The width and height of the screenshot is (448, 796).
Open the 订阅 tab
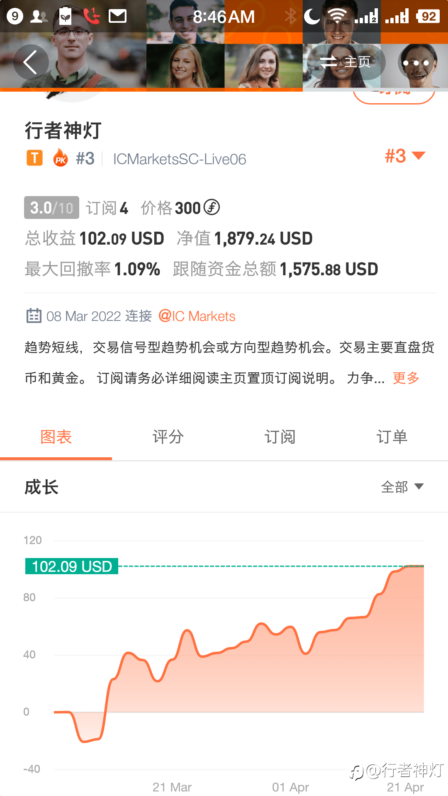[x=280, y=437]
